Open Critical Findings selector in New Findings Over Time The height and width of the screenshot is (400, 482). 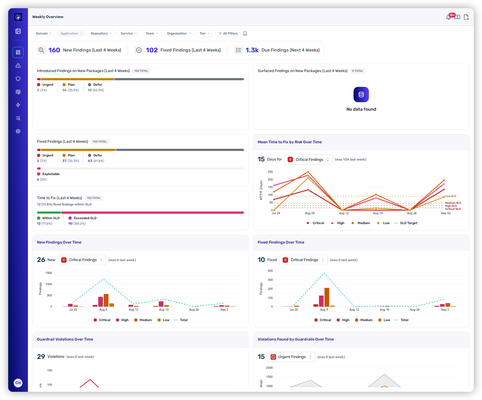82,260
